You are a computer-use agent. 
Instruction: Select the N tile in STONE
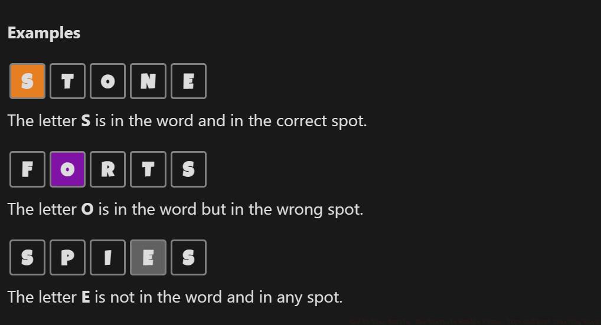coord(148,81)
